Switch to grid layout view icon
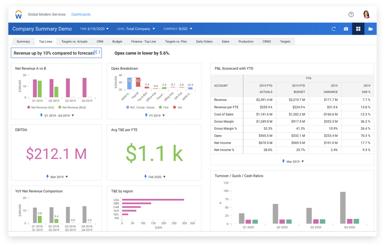 click(358, 29)
